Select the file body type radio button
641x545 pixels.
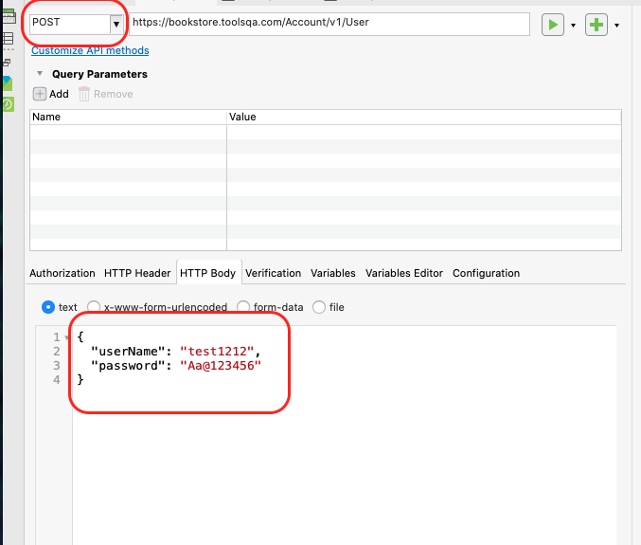(x=319, y=307)
